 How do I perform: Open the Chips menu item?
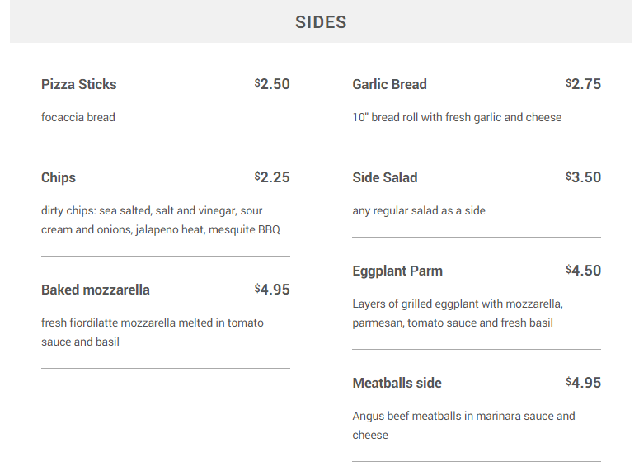(59, 177)
